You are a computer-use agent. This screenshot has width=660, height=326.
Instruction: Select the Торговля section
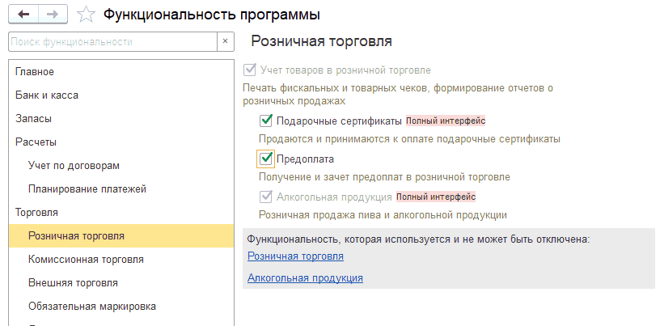[x=37, y=213]
